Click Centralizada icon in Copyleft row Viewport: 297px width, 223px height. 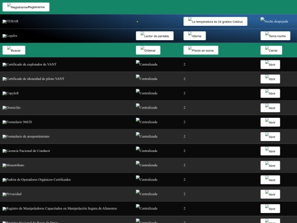[x=147, y=93]
